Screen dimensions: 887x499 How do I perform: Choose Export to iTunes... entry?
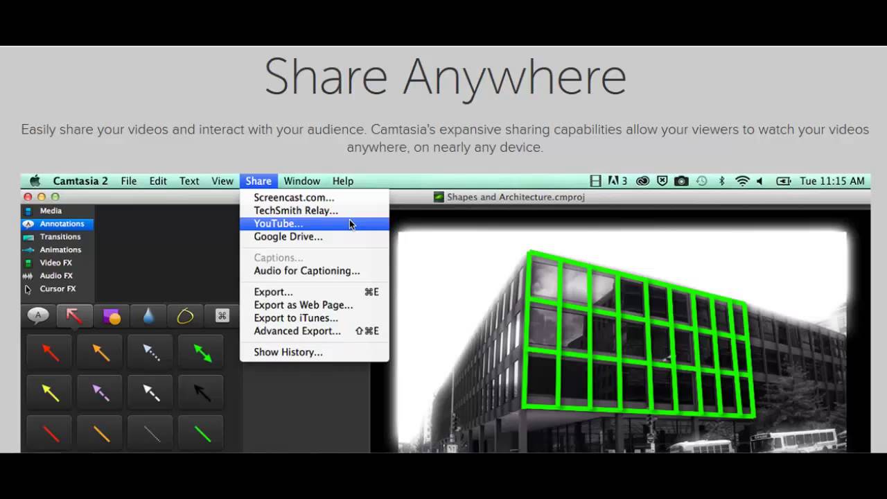(315, 318)
